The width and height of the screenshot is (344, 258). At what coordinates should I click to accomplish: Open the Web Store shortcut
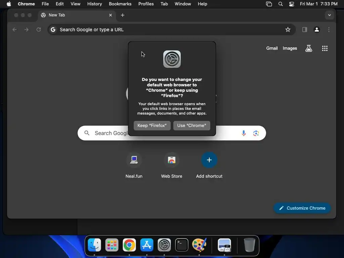click(172, 165)
